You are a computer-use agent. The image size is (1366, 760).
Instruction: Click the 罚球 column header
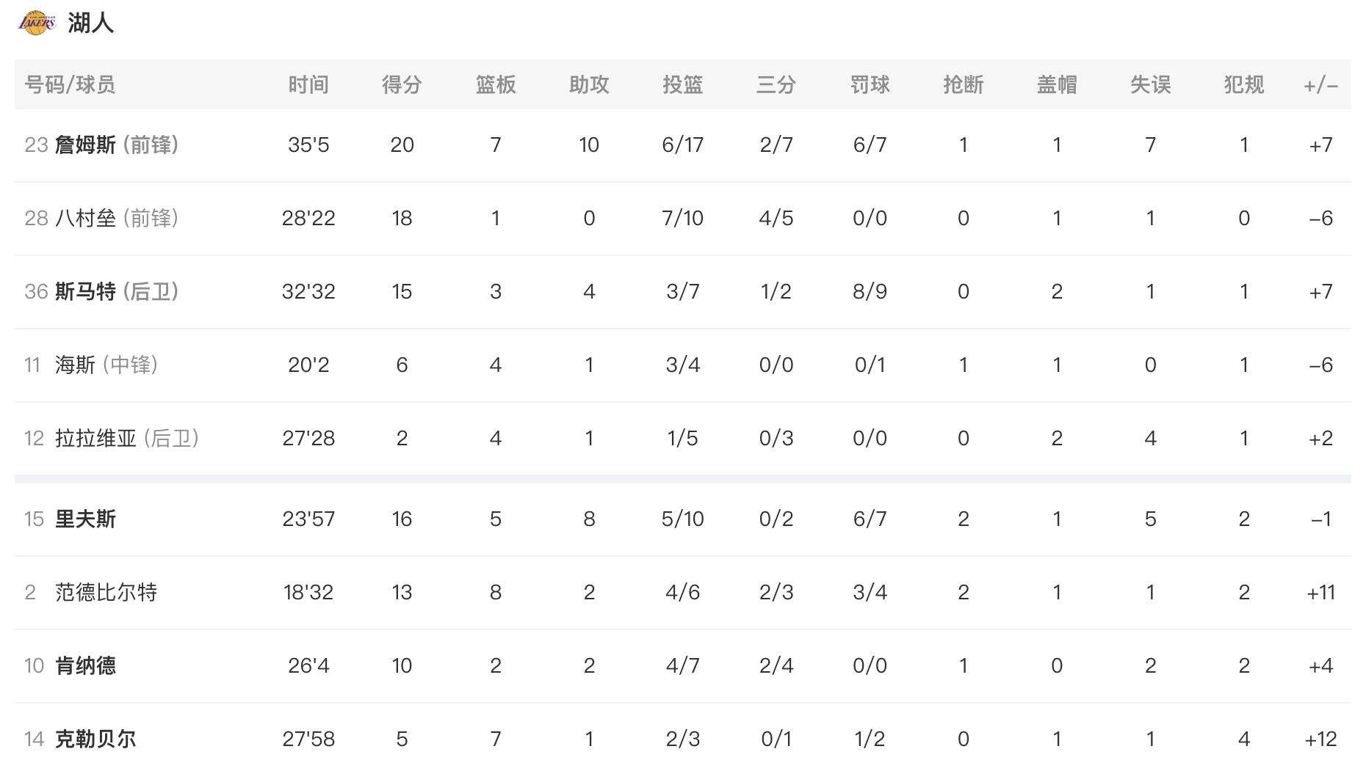click(x=870, y=84)
